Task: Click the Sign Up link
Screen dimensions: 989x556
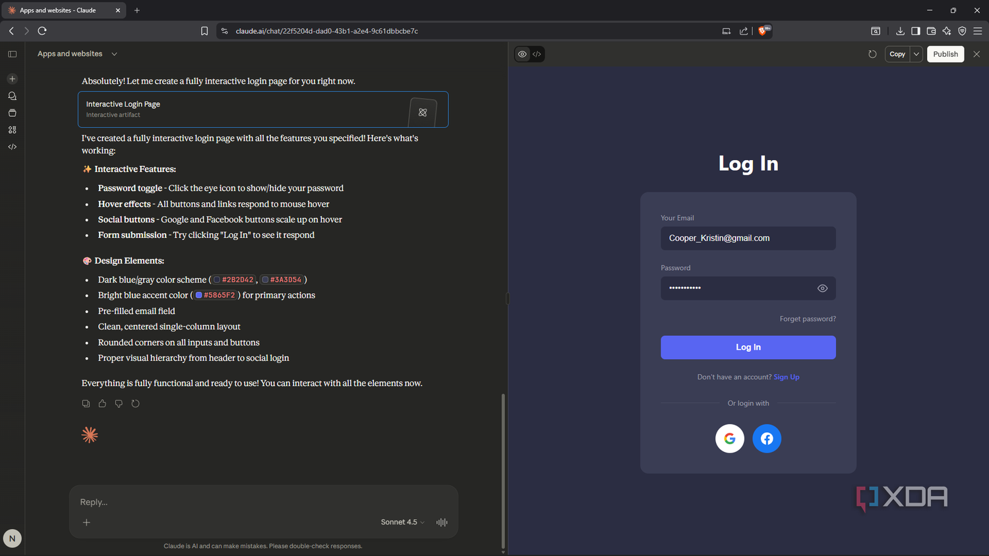Action: pyautogui.click(x=787, y=377)
